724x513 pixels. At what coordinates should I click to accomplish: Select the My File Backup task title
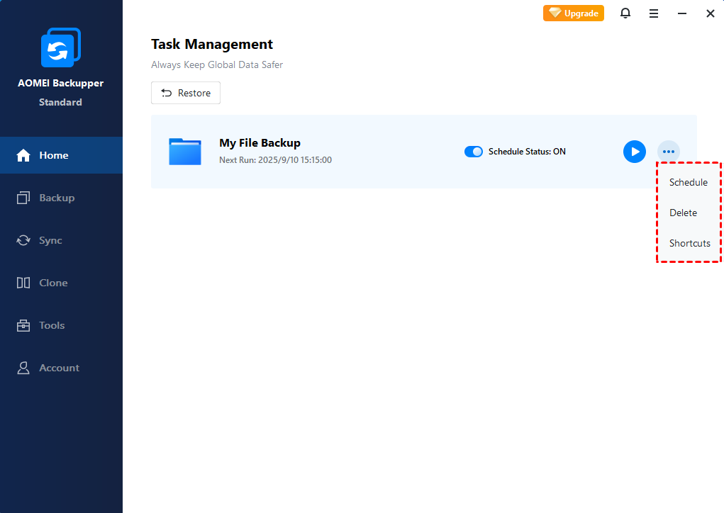[260, 143]
